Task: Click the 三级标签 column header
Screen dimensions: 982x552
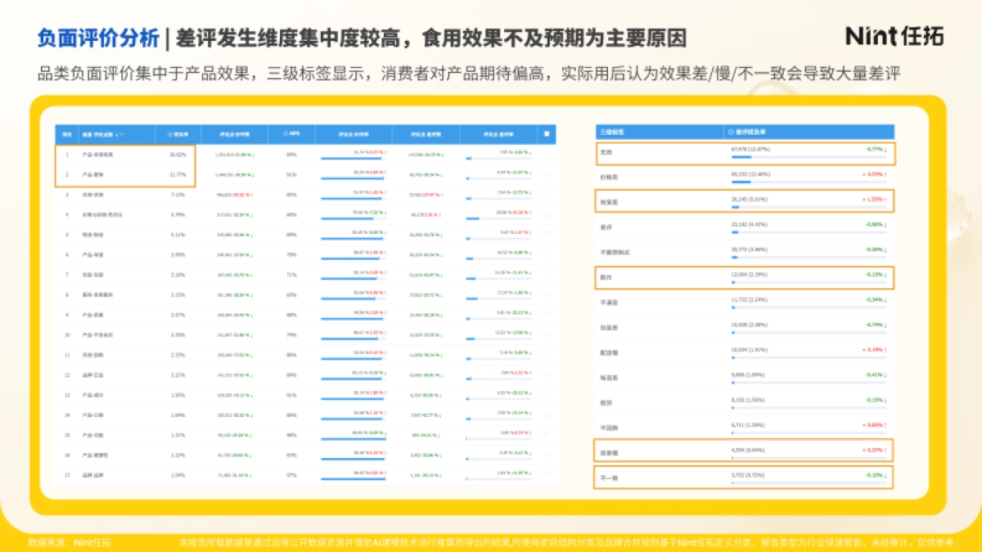Action: pos(610,132)
